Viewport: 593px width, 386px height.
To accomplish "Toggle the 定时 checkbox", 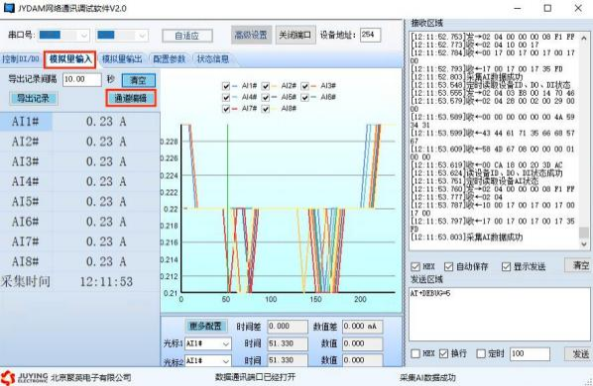I will coord(481,353).
